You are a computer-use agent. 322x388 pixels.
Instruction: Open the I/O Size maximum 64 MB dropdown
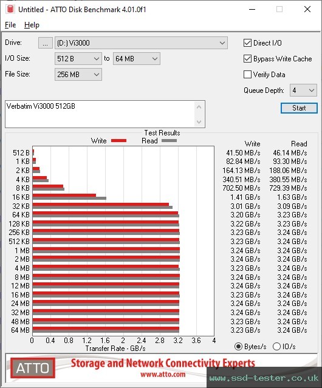[137, 59]
